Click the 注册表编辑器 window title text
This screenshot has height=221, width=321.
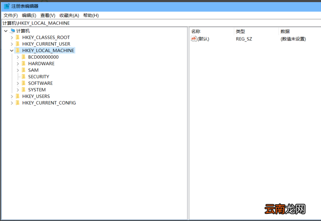[x=25, y=6]
